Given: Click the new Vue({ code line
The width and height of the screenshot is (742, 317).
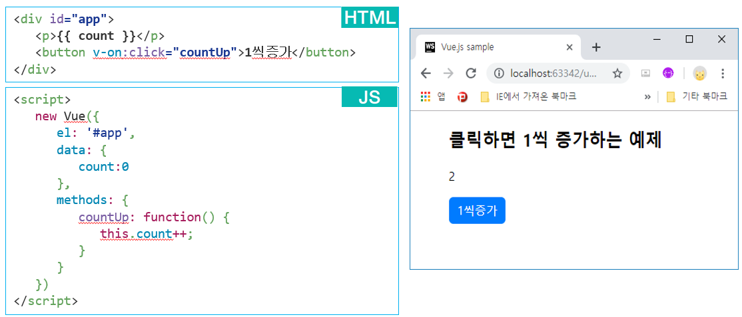Looking at the screenshot, I should point(68,116).
